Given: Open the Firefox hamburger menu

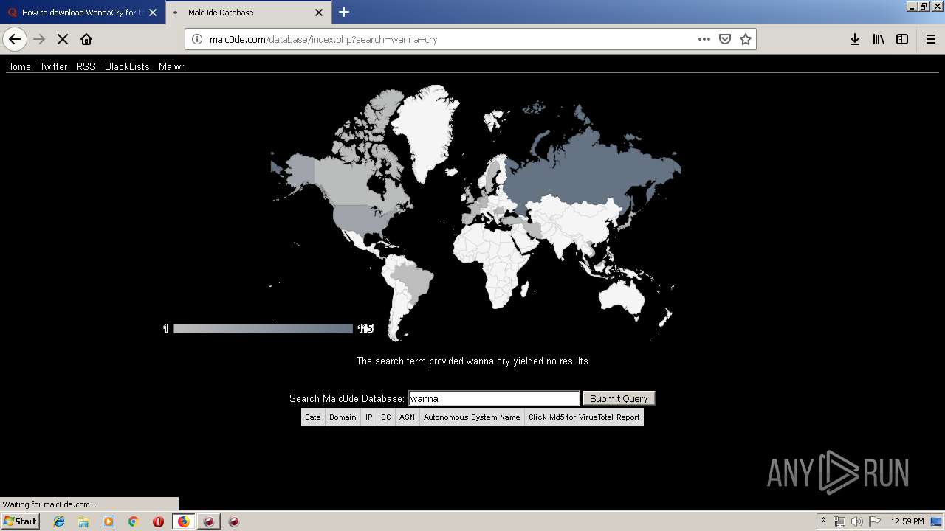Looking at the screenshot, I should [930, 39].
